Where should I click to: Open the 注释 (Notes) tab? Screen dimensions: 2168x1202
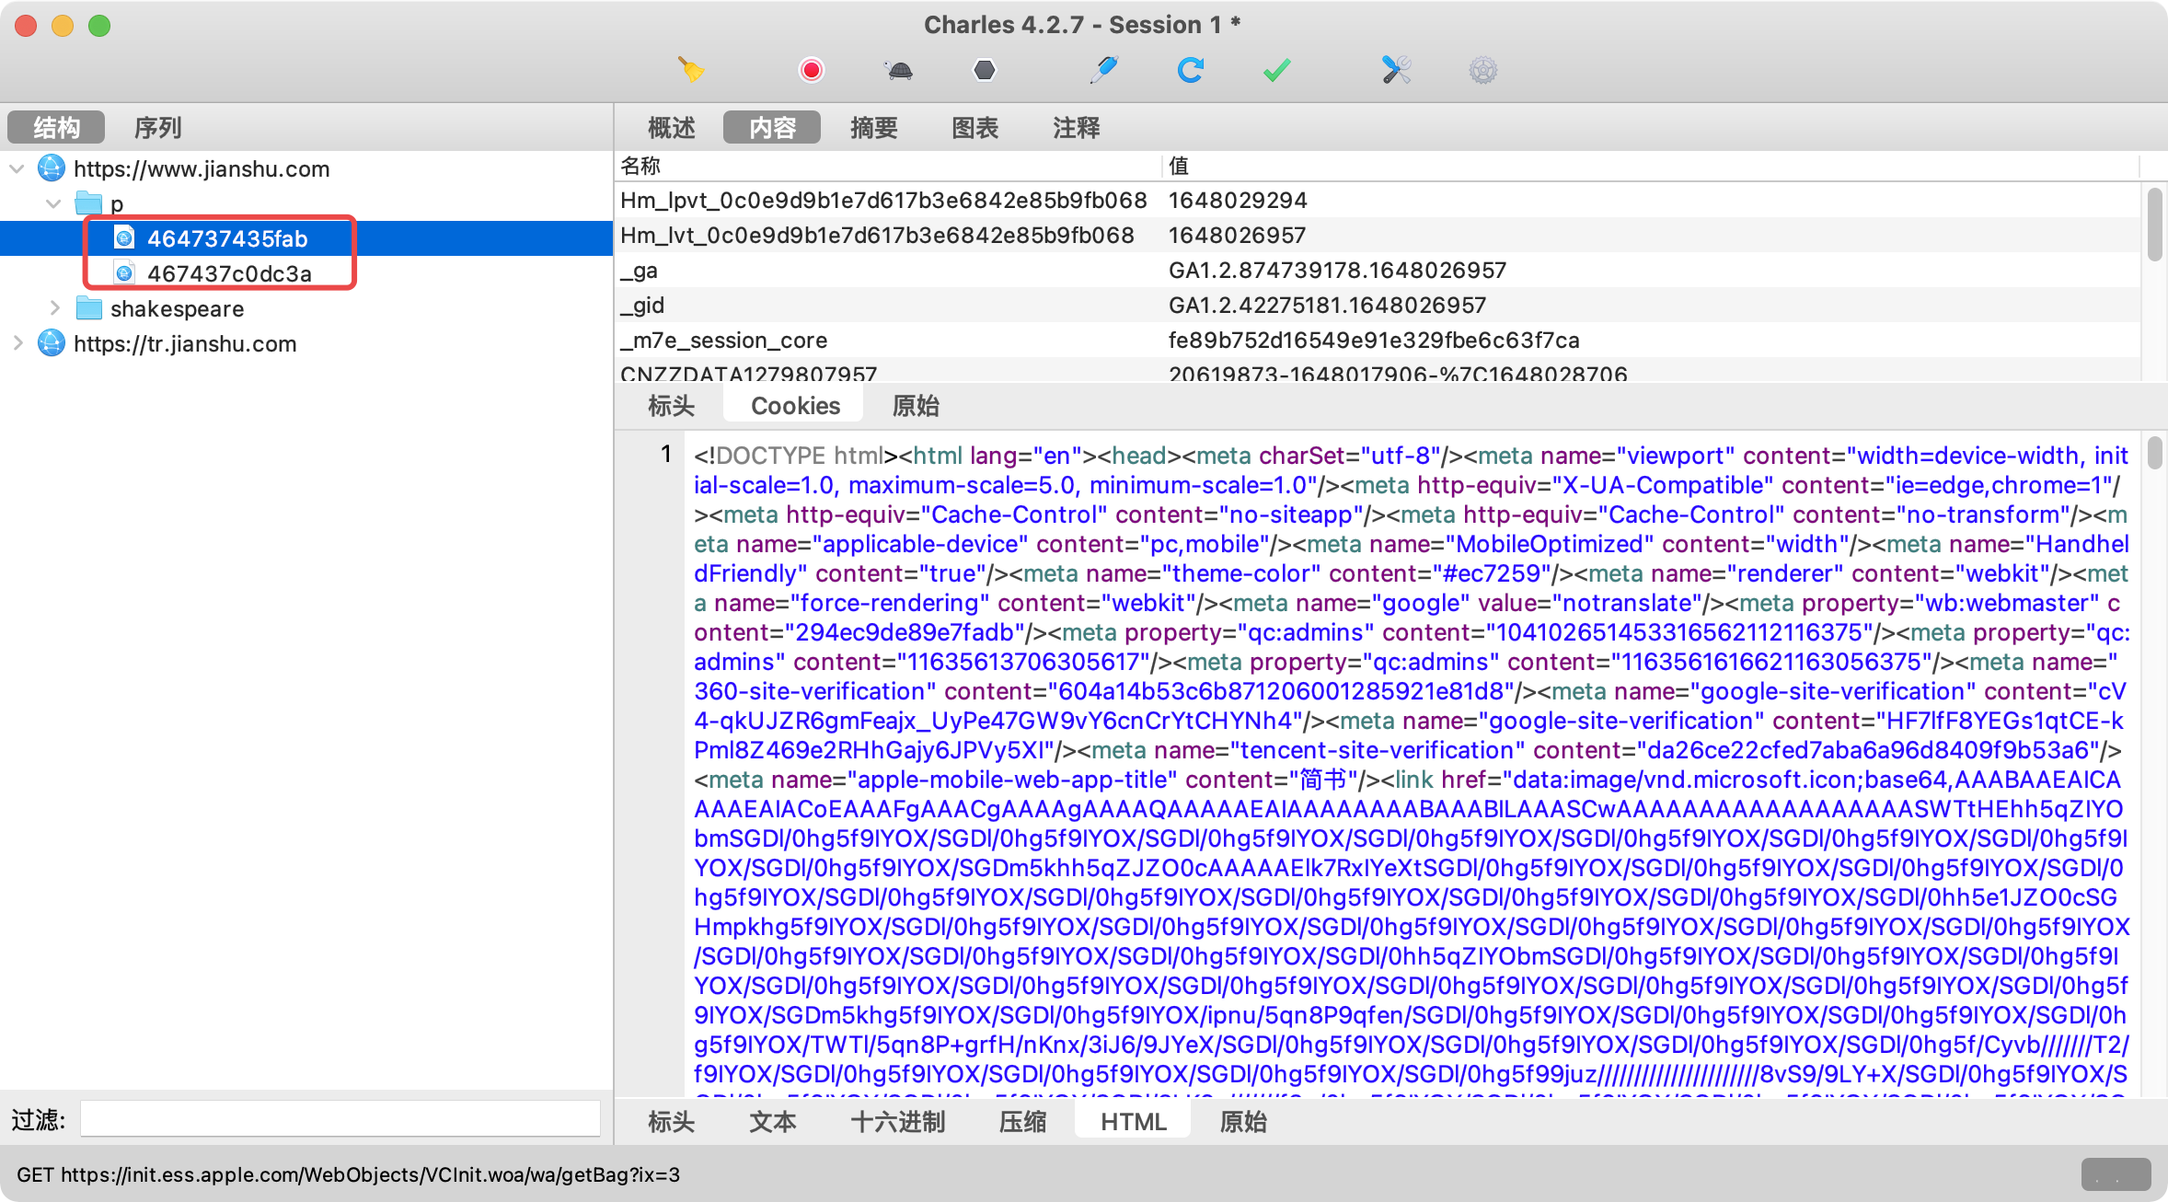click(x=1076, y=127)
